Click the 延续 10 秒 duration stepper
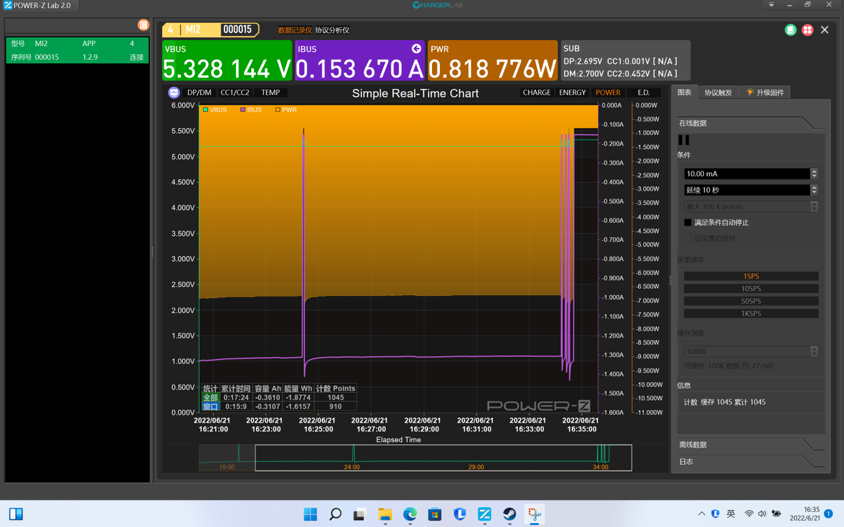 coord(814,190)
